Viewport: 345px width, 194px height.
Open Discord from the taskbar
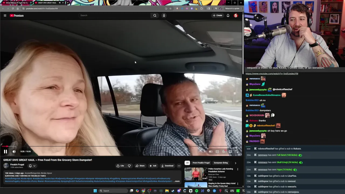179,191
